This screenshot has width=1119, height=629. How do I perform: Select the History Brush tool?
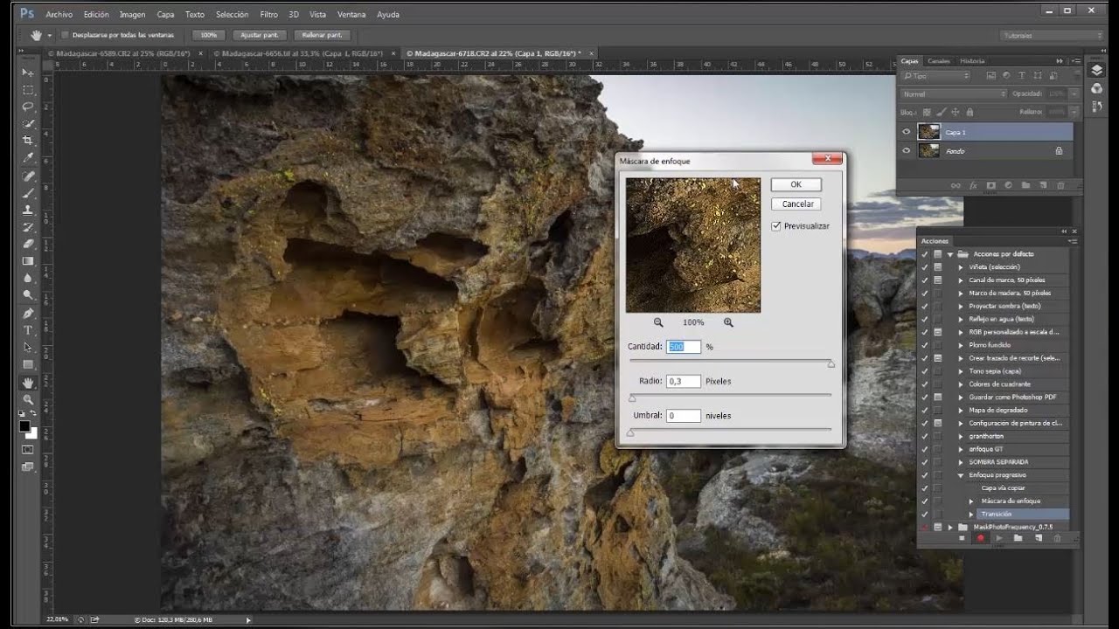[x=28, y=227]
